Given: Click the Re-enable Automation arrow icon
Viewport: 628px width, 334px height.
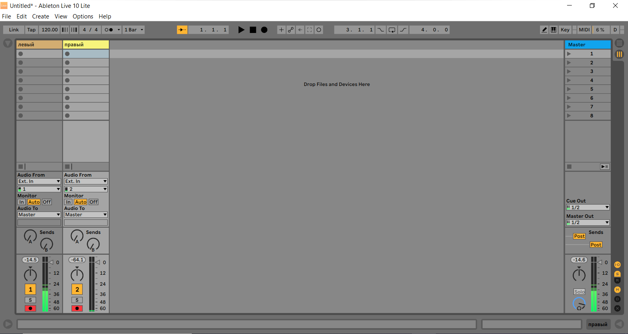Looking at the screenshot, I should click(300, 30).
